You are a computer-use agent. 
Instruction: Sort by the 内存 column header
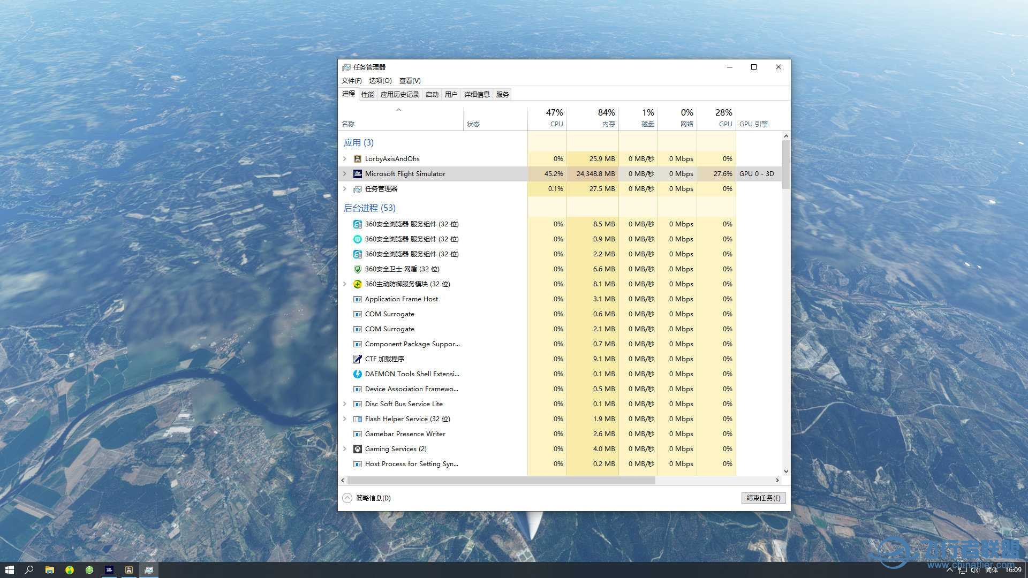(593, 118)
